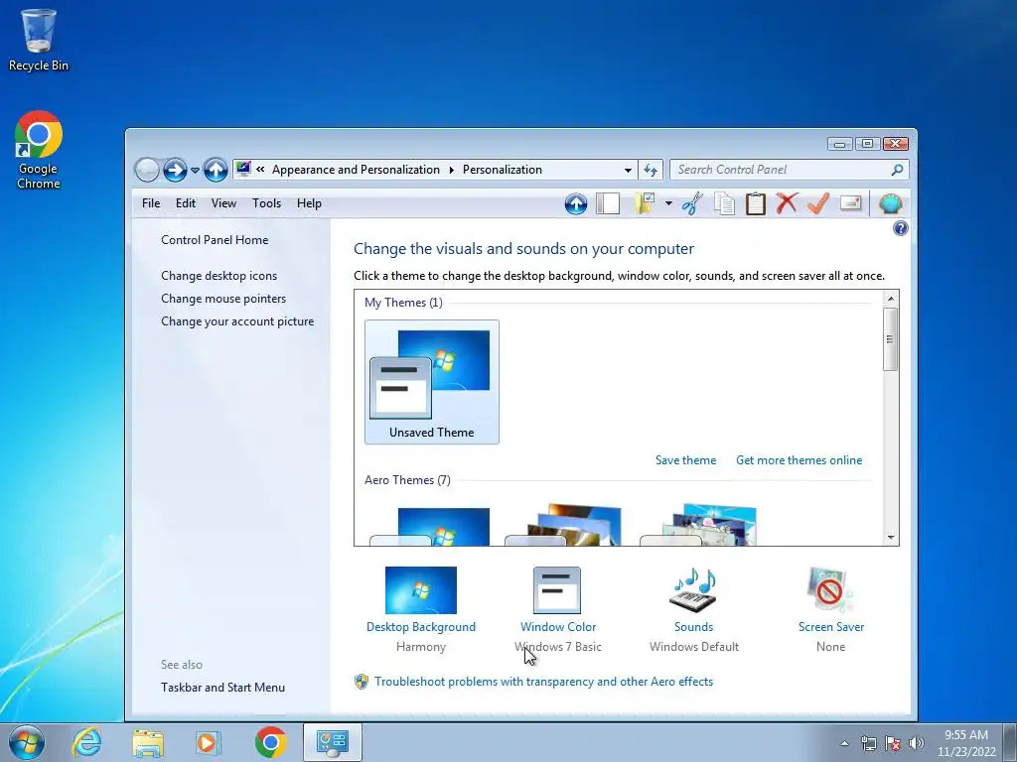The image size is (1017, 762).
Task: Click the network tray icon
Action: (x=868, y=743)
